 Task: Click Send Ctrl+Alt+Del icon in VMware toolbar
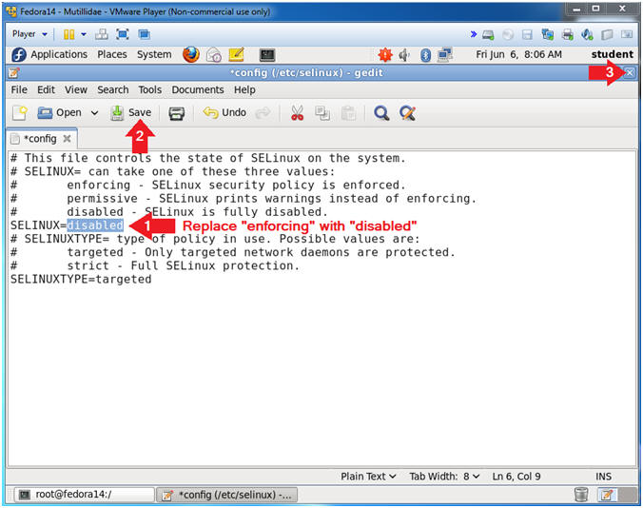click(101, 34)
